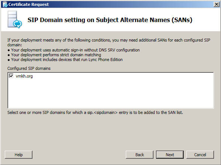Image resolution: width=221 pixels, height=165 pixels.
Task: Click the Configured SIP domains label
Action: point(29,68)
